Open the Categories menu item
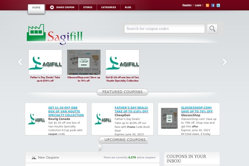This screenshot has width=249, height=166. [108, 7]
